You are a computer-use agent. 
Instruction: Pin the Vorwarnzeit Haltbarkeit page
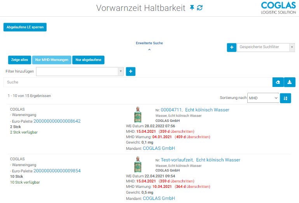[192, 8]
